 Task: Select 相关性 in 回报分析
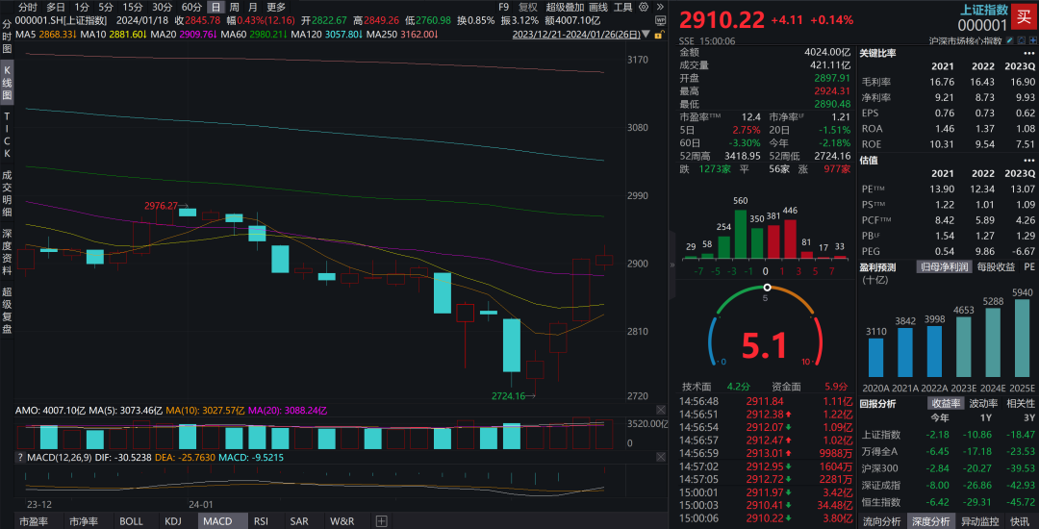pyautogui.click(x=1021, y=403)
